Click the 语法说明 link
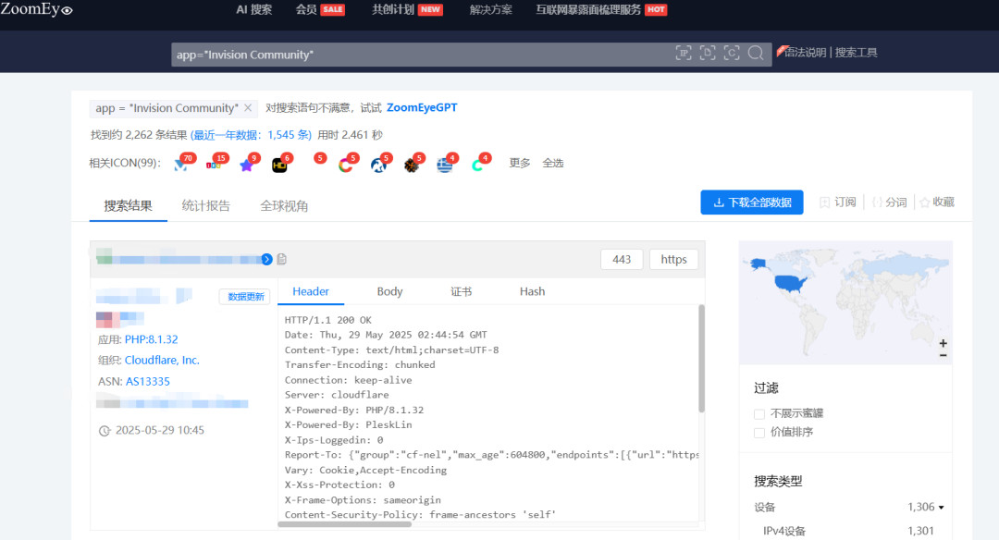Screen dimensions: 999x540 pos(804,52)
